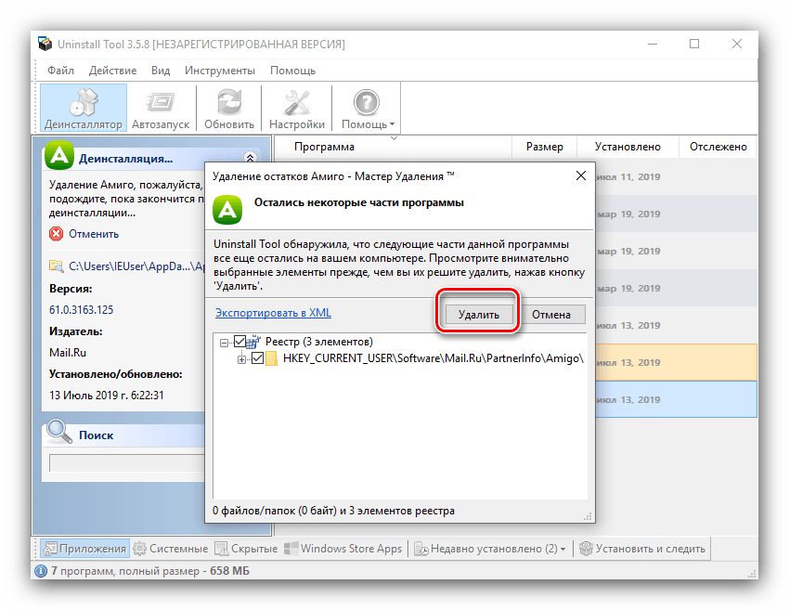Click the Установить и следить button

pos(642,549)
